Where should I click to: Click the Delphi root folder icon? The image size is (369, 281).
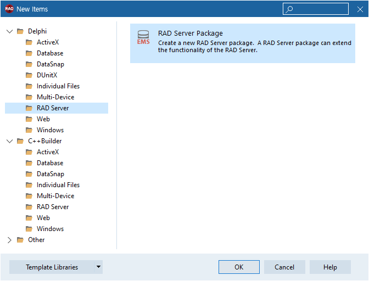[20, 31]
